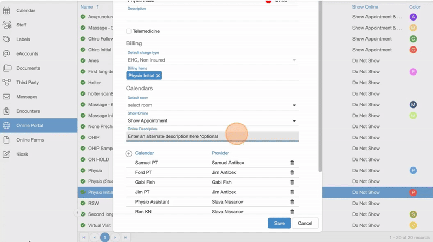Save the appointment type changes
Image resolution: width=433 pixels, height=242 pixels.
[x=279, y=223]
